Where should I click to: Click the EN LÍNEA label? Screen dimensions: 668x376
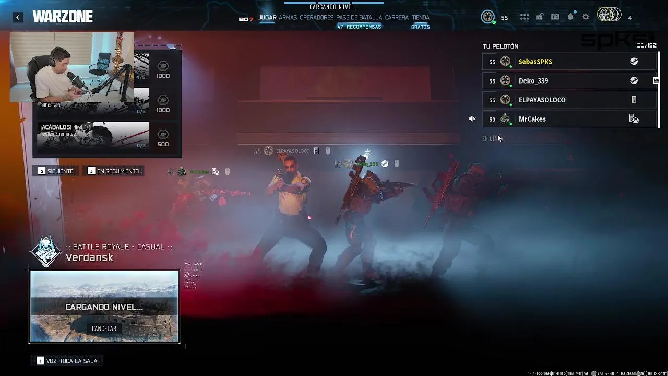(492, 138)
